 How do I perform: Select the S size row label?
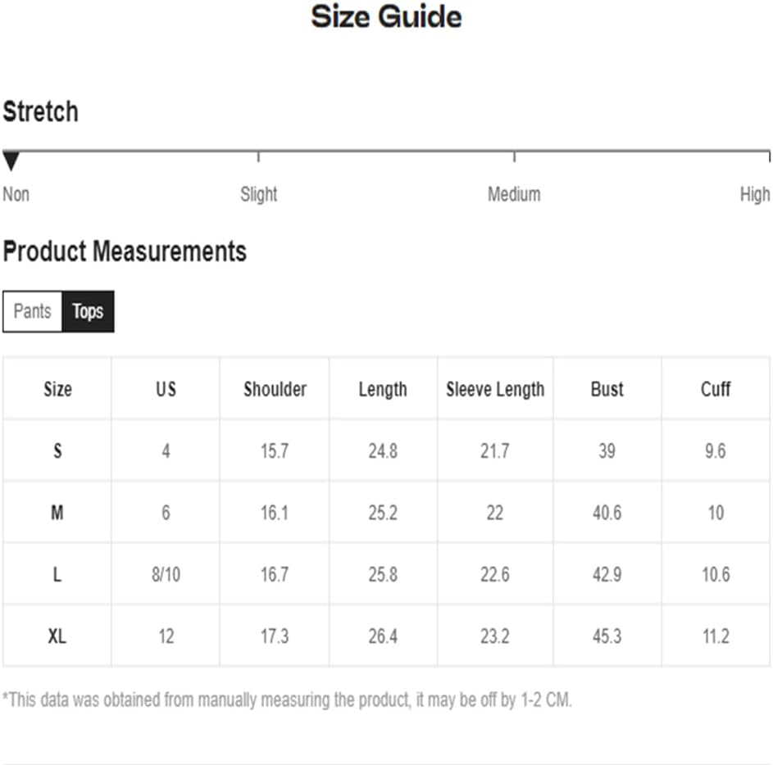[57, 450]
